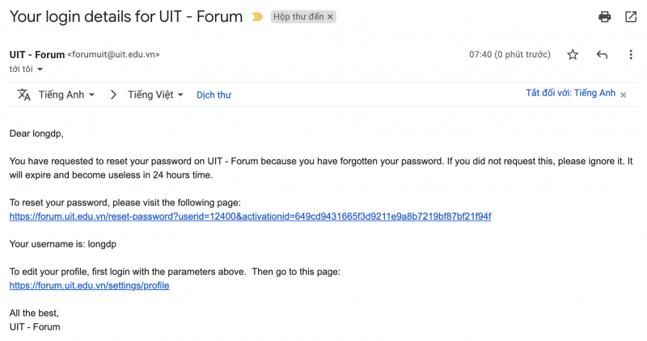Viewport: 647px width, 341px height.
Task: Open the three-dot more options menu
Action: (x=631, y=55)
